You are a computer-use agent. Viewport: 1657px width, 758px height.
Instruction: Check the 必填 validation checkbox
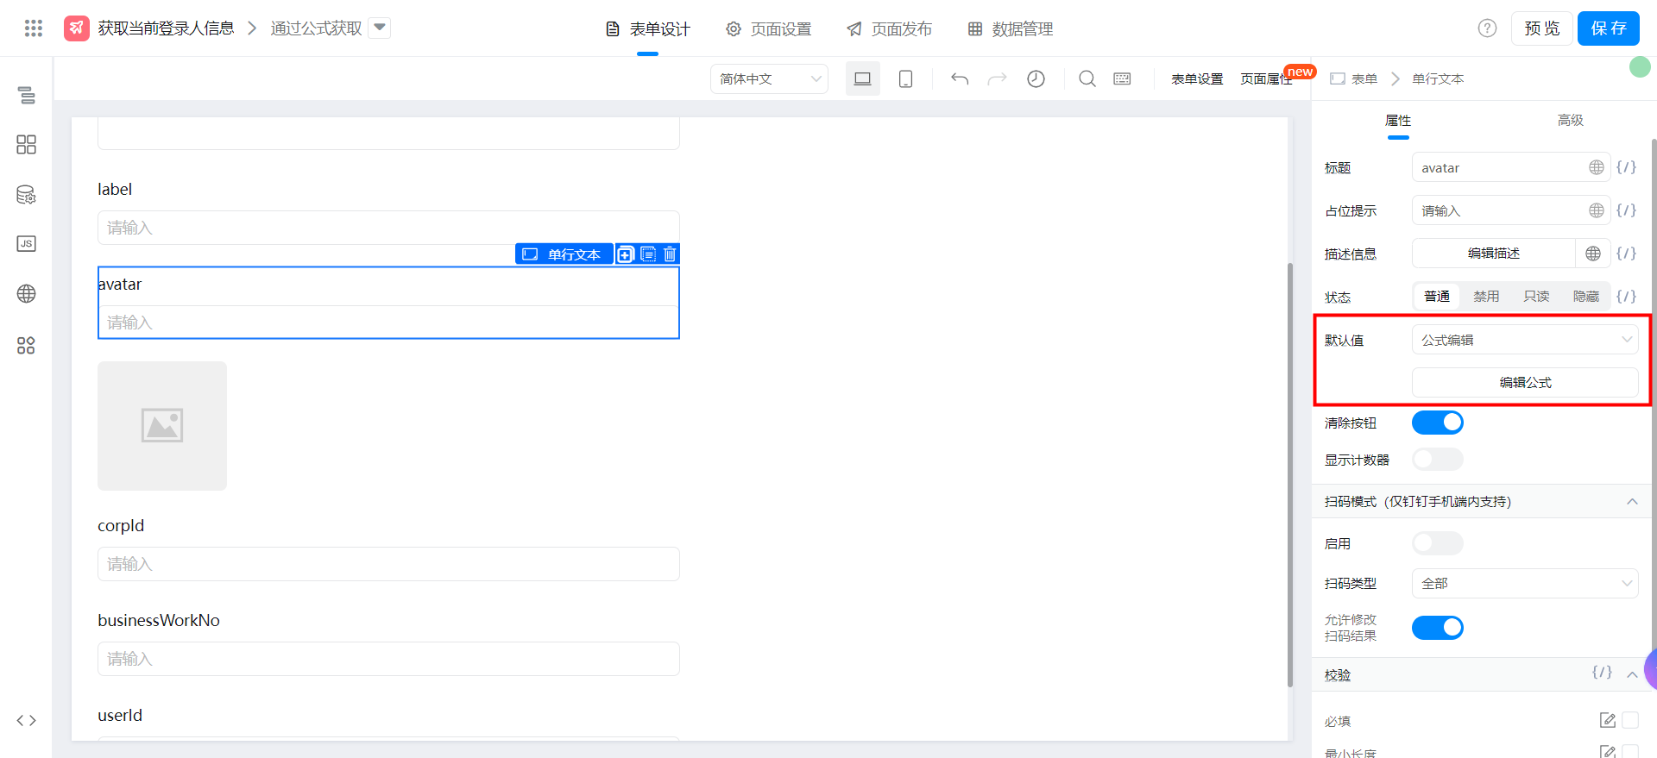(1629, 720)
